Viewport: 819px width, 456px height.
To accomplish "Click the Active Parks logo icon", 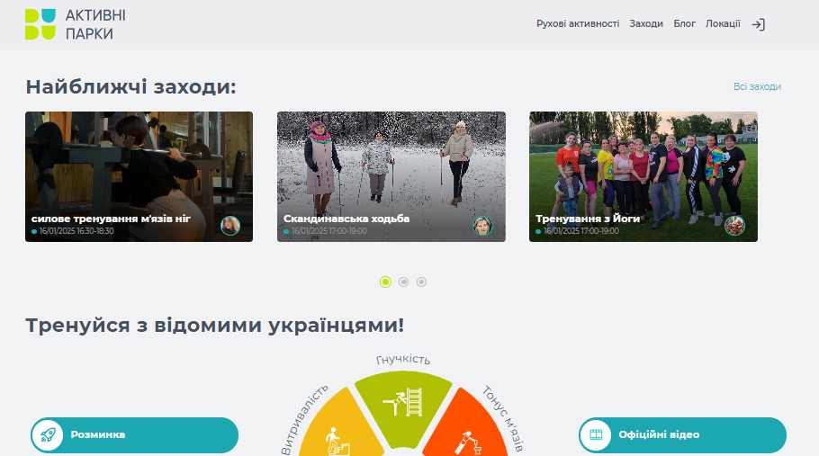I will coord(40,24).
